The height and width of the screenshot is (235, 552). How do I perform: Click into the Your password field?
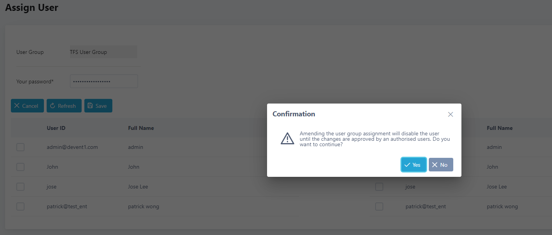(104, 81)
